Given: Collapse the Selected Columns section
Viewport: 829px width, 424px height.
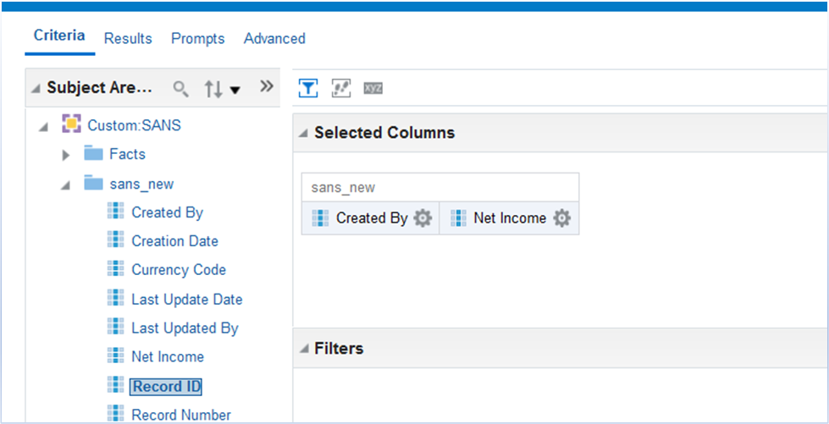Looking at the screenshot, I should (x=303, y=134).
